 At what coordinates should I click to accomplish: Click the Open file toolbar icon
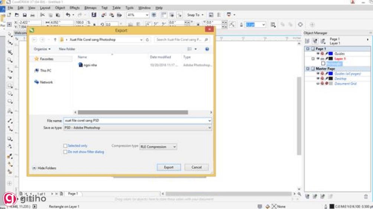pyautogui.click(x=17, y=15)
